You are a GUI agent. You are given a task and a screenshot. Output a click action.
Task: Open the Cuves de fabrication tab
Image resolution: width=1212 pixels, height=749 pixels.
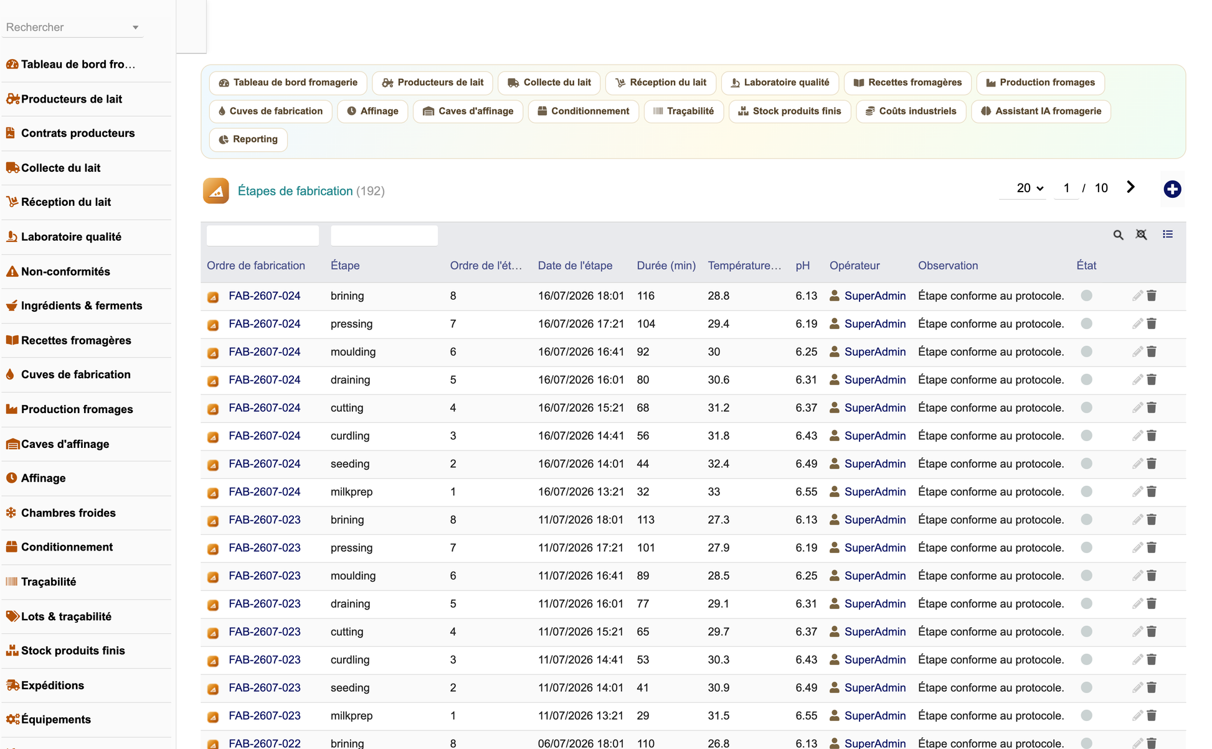coord(271,111)
